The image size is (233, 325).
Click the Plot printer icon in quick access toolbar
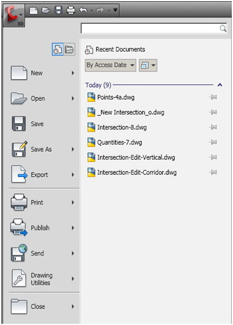point(71,10)
